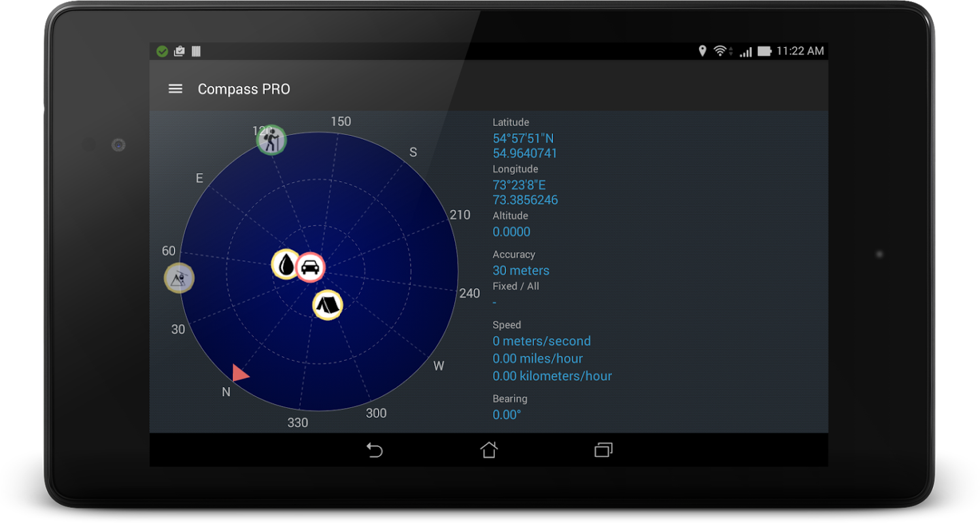Open the recent apps button
The image size is (980, 523).
click(603, 450)
